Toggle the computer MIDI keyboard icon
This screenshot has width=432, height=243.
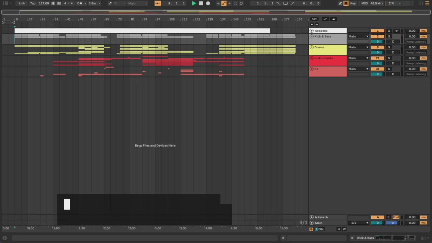(346, 3)
